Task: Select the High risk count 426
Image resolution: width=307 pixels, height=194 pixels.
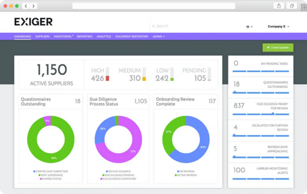Action: point(97,78)
